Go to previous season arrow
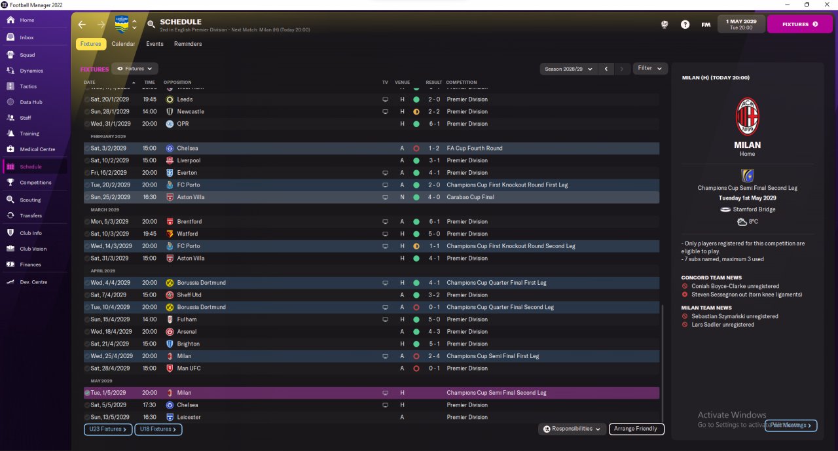Image resolution: width=838 pixels, height=451 pixels. click(606, 69)
